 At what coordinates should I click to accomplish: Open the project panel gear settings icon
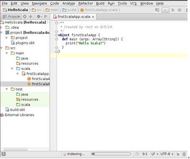(39, 17)
